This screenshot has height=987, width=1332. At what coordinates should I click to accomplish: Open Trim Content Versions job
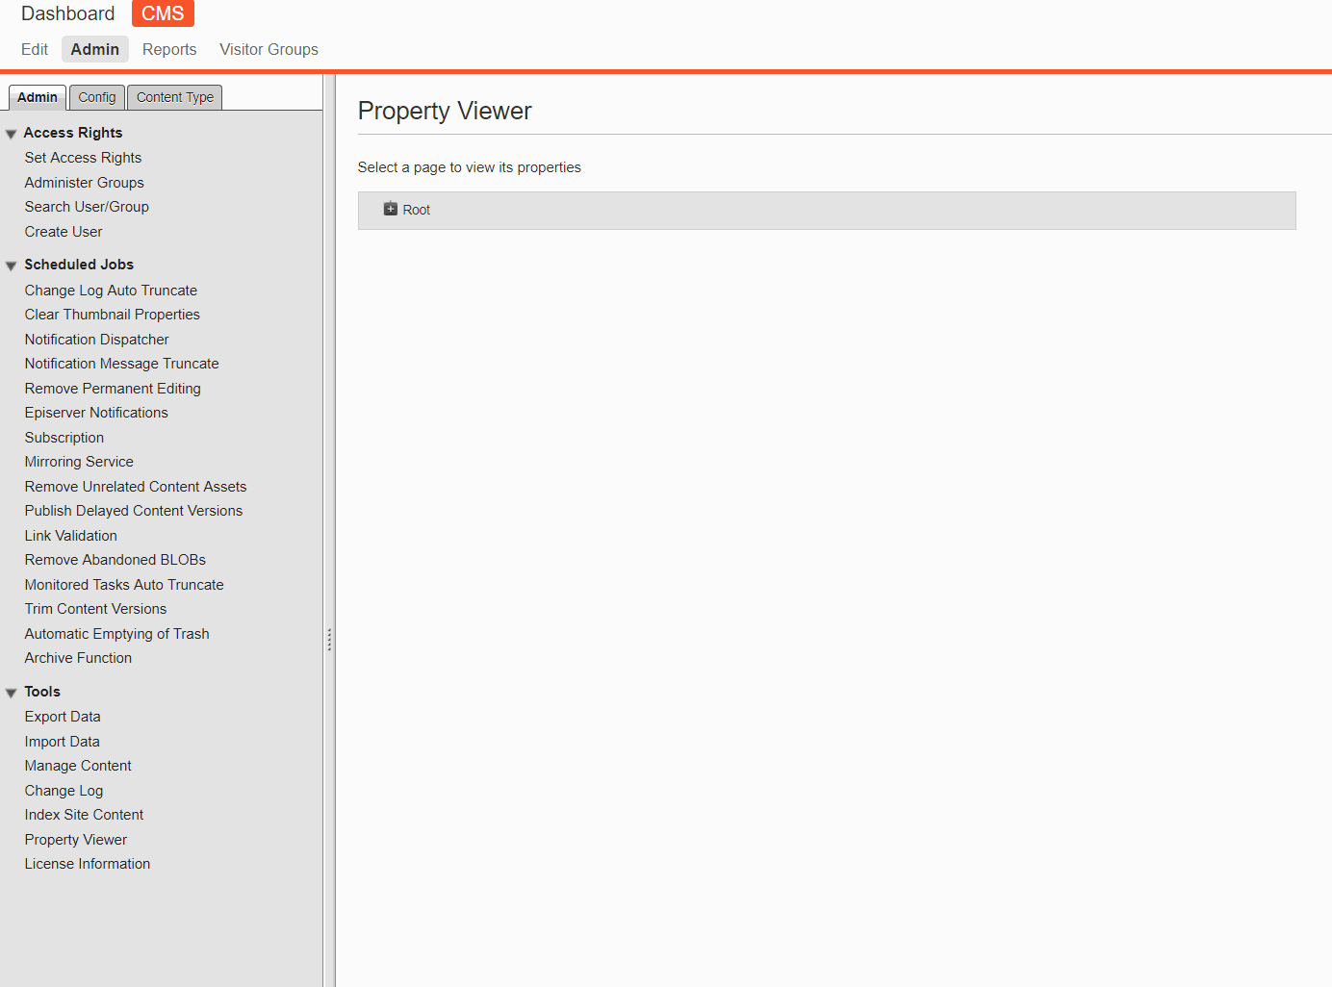coord(95,609)
